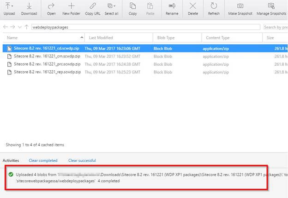Select the 161221_prc.scwdp.zip file
Screen dimensions: 288x198
tap(47, 64)
